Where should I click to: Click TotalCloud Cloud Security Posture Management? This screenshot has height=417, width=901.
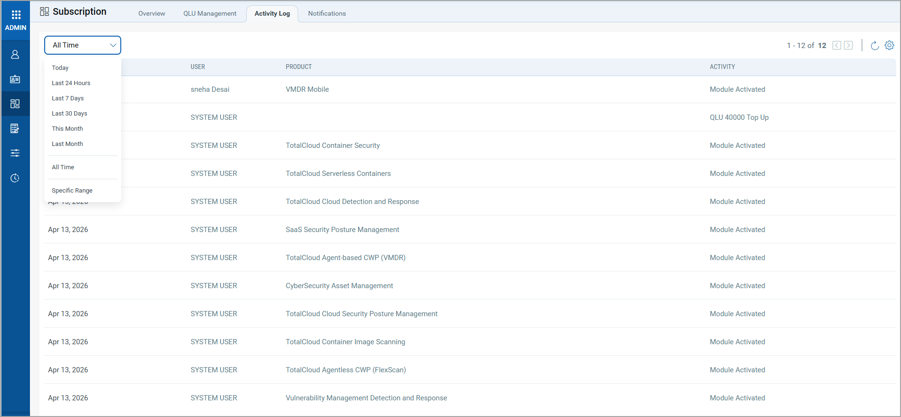pyautogui.click(x=361, y=314)
